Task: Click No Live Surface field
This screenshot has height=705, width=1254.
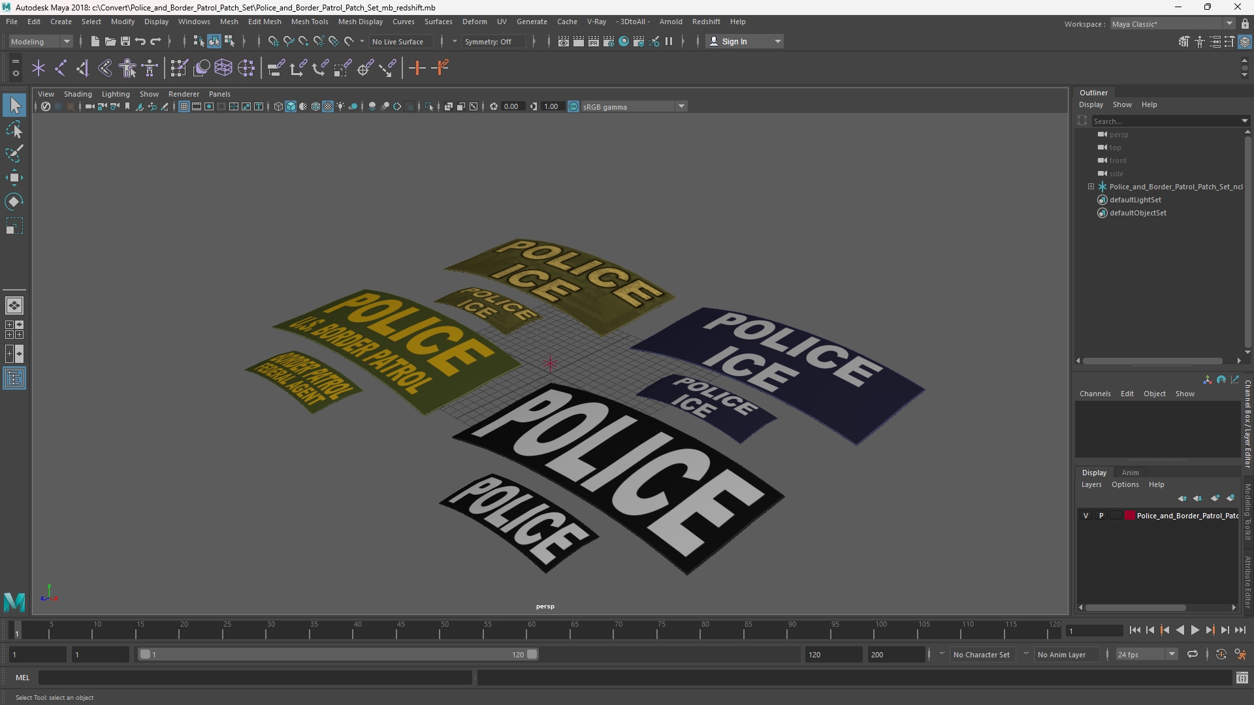Action: pyautogui.click(x=400, y=41)
